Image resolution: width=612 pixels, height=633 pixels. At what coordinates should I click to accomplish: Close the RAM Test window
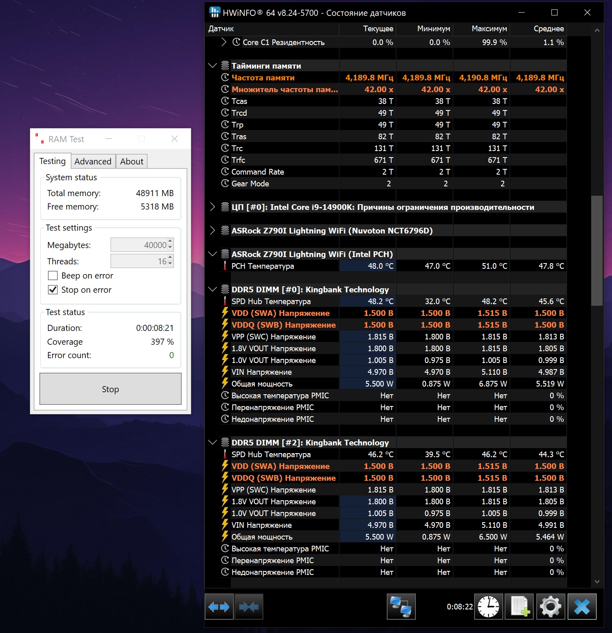click(174, 139)
